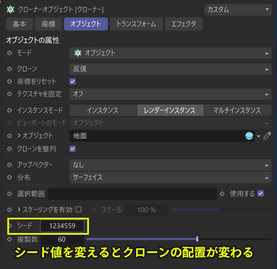Viewport: 277px width, 269px height.
Task: Enable 座標をリセット checkbox
Action: [73, 82]
